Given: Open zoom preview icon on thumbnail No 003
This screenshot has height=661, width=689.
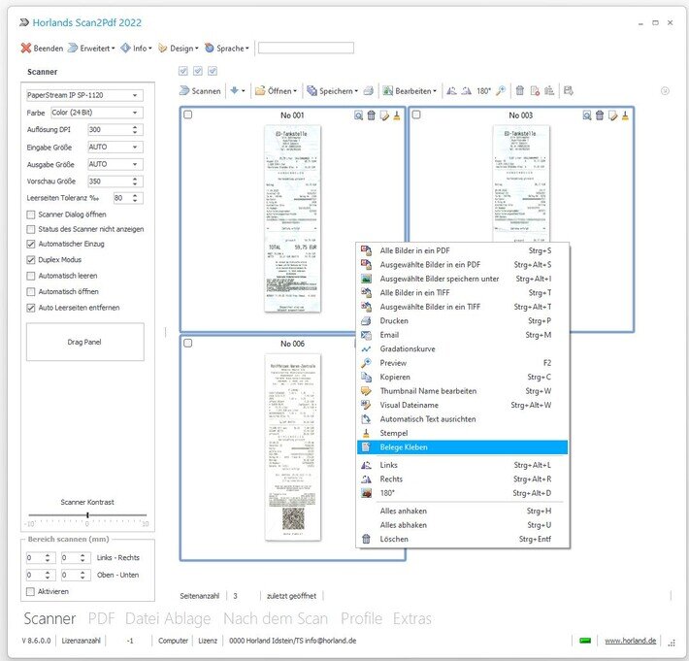Looking at the screenshot, I should click(587, 116).
